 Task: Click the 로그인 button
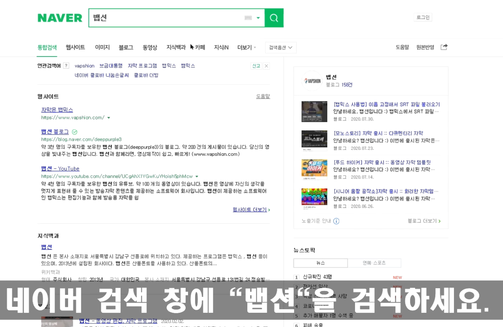click(423, 17)
